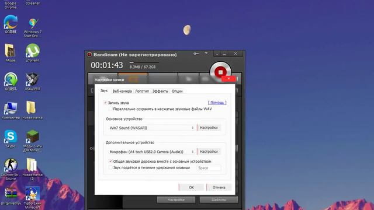374x210 pixels.
Task: Switch to the Логотип tab
Action: (142, 91)
